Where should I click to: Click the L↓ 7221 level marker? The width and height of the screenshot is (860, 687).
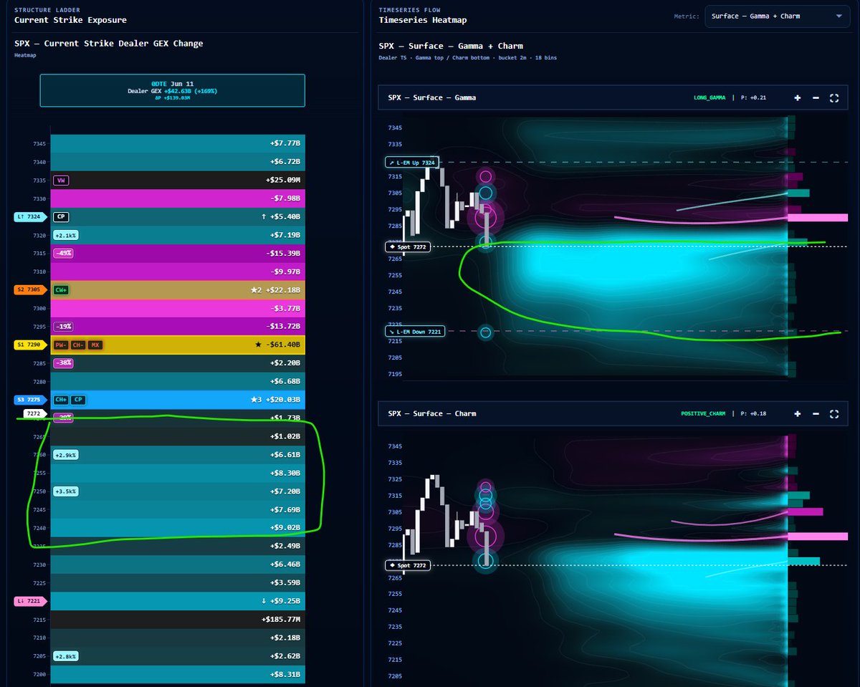(x=31, y=600)
